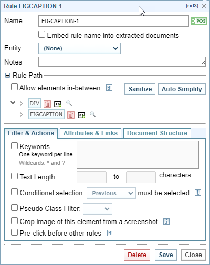Image resolution: width=210 pixels, height=265 pixels.
Task: Switch to Attributes & Links tab
Action: (x=90, y=133)
